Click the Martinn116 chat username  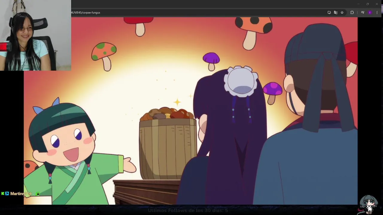21,194
